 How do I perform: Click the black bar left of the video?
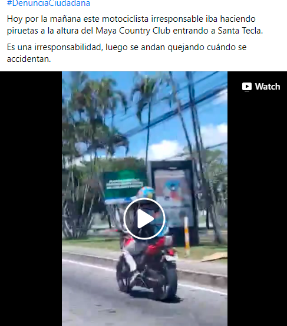[x=31, y=199]
